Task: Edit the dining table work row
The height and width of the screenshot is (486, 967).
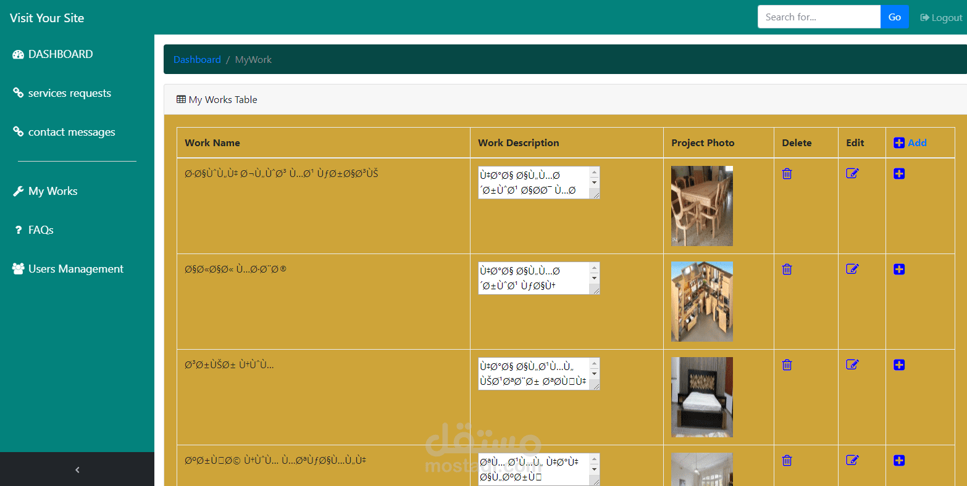Action: click(x=852, y=173)
